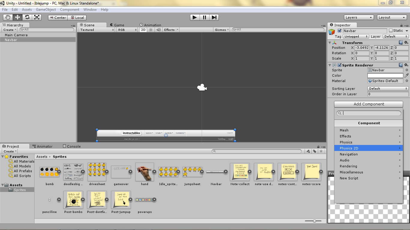Open Sprite Renderer help icon

401,65
